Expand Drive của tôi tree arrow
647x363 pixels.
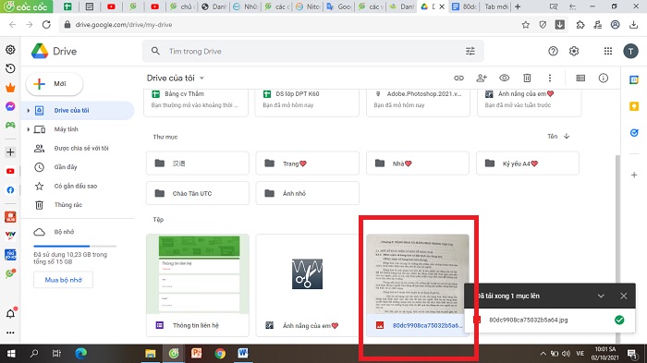point(28,111)
